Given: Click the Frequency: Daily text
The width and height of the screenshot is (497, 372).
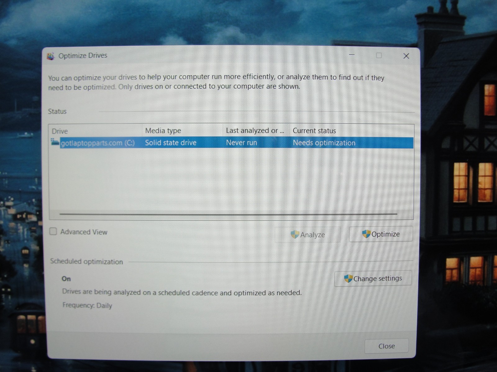Looking at the screenshot, I should coord(87,305).
